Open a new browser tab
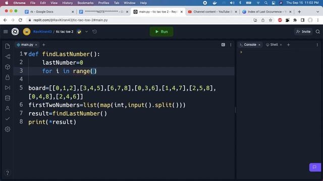The height and width of the screenshot is (181, 323). coord(299,12)
